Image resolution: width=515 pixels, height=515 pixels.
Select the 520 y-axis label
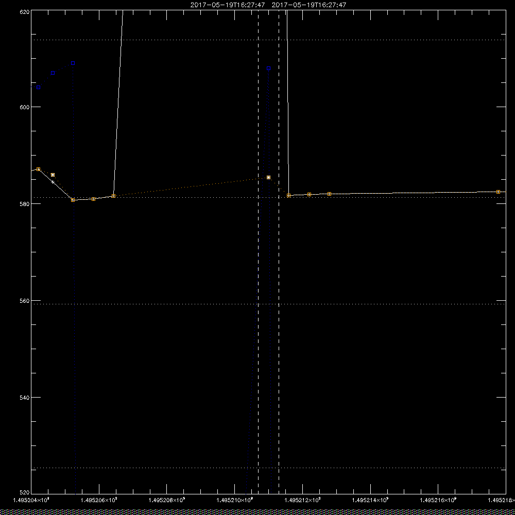click(x=25, y=493)
